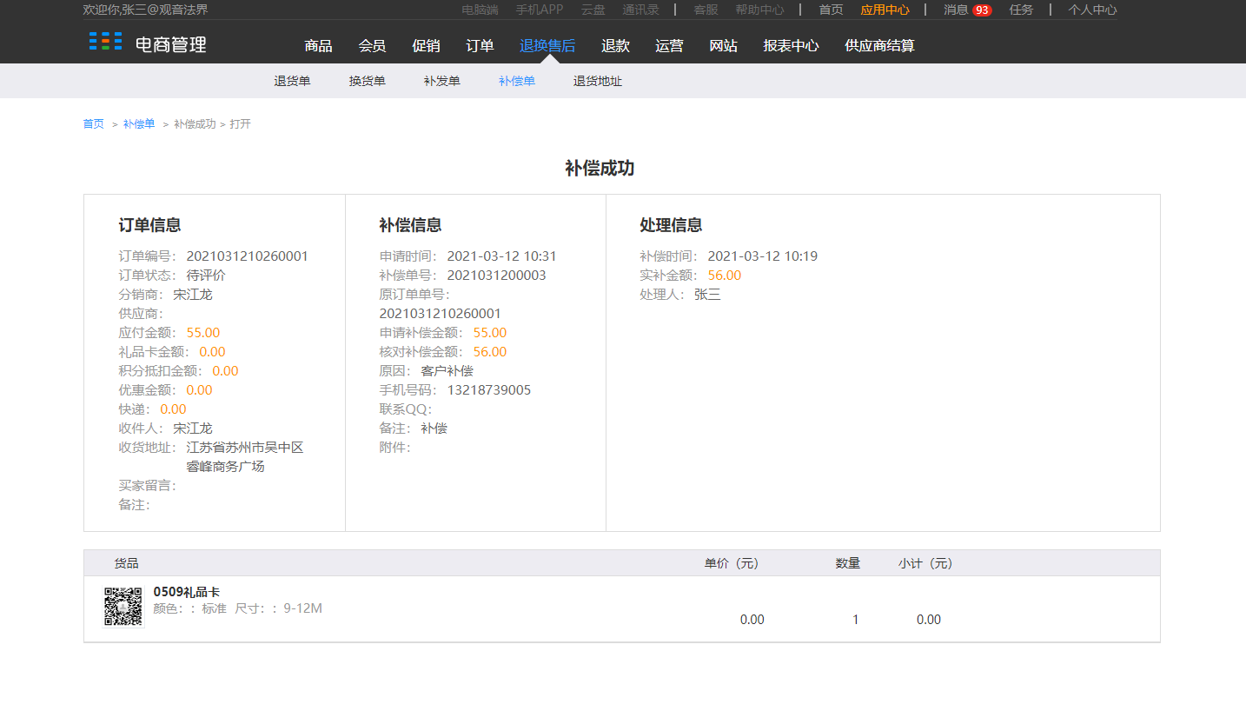Open the 通讯录 top link
The width and height of the screenshot is (1246, 711).
pyautogui.click(x=641, y=10)
